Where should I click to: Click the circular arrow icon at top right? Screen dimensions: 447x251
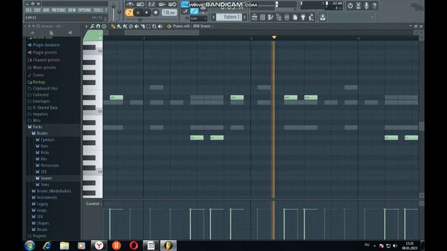click(350, 6)
